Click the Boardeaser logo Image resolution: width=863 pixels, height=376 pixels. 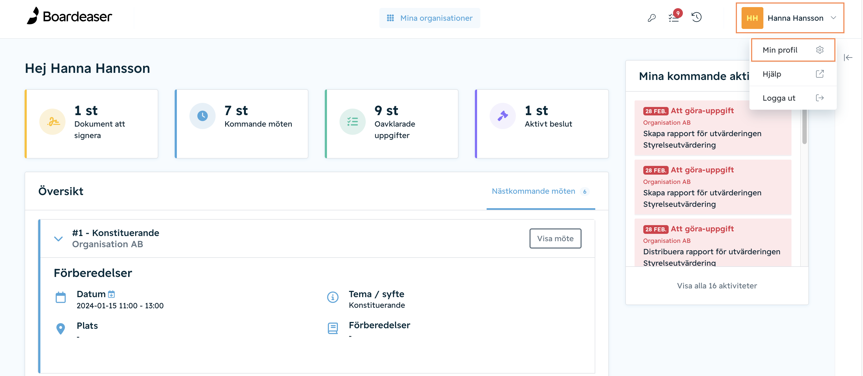(x=69, y=16)
